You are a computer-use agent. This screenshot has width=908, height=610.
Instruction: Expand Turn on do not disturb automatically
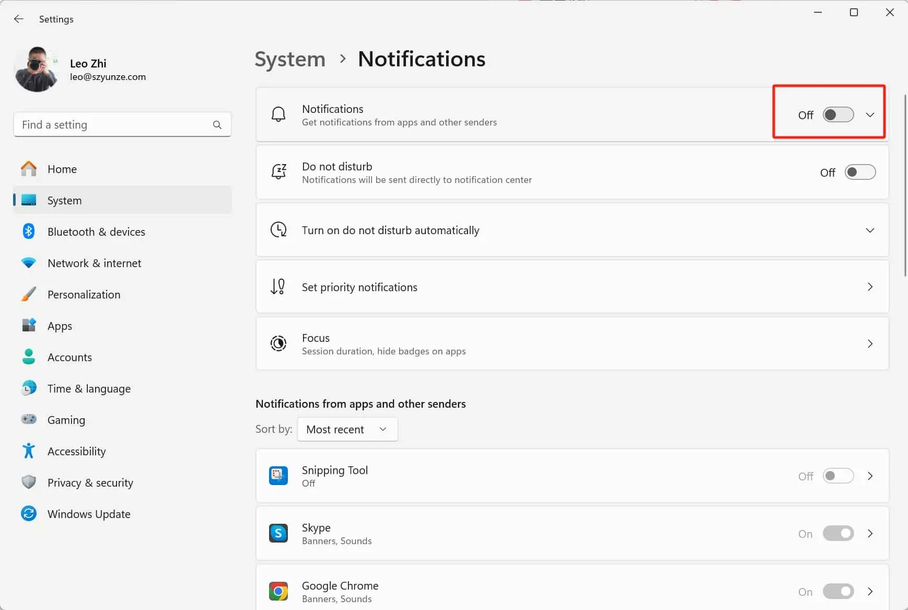pyautogui.click(x=870, y=231)
